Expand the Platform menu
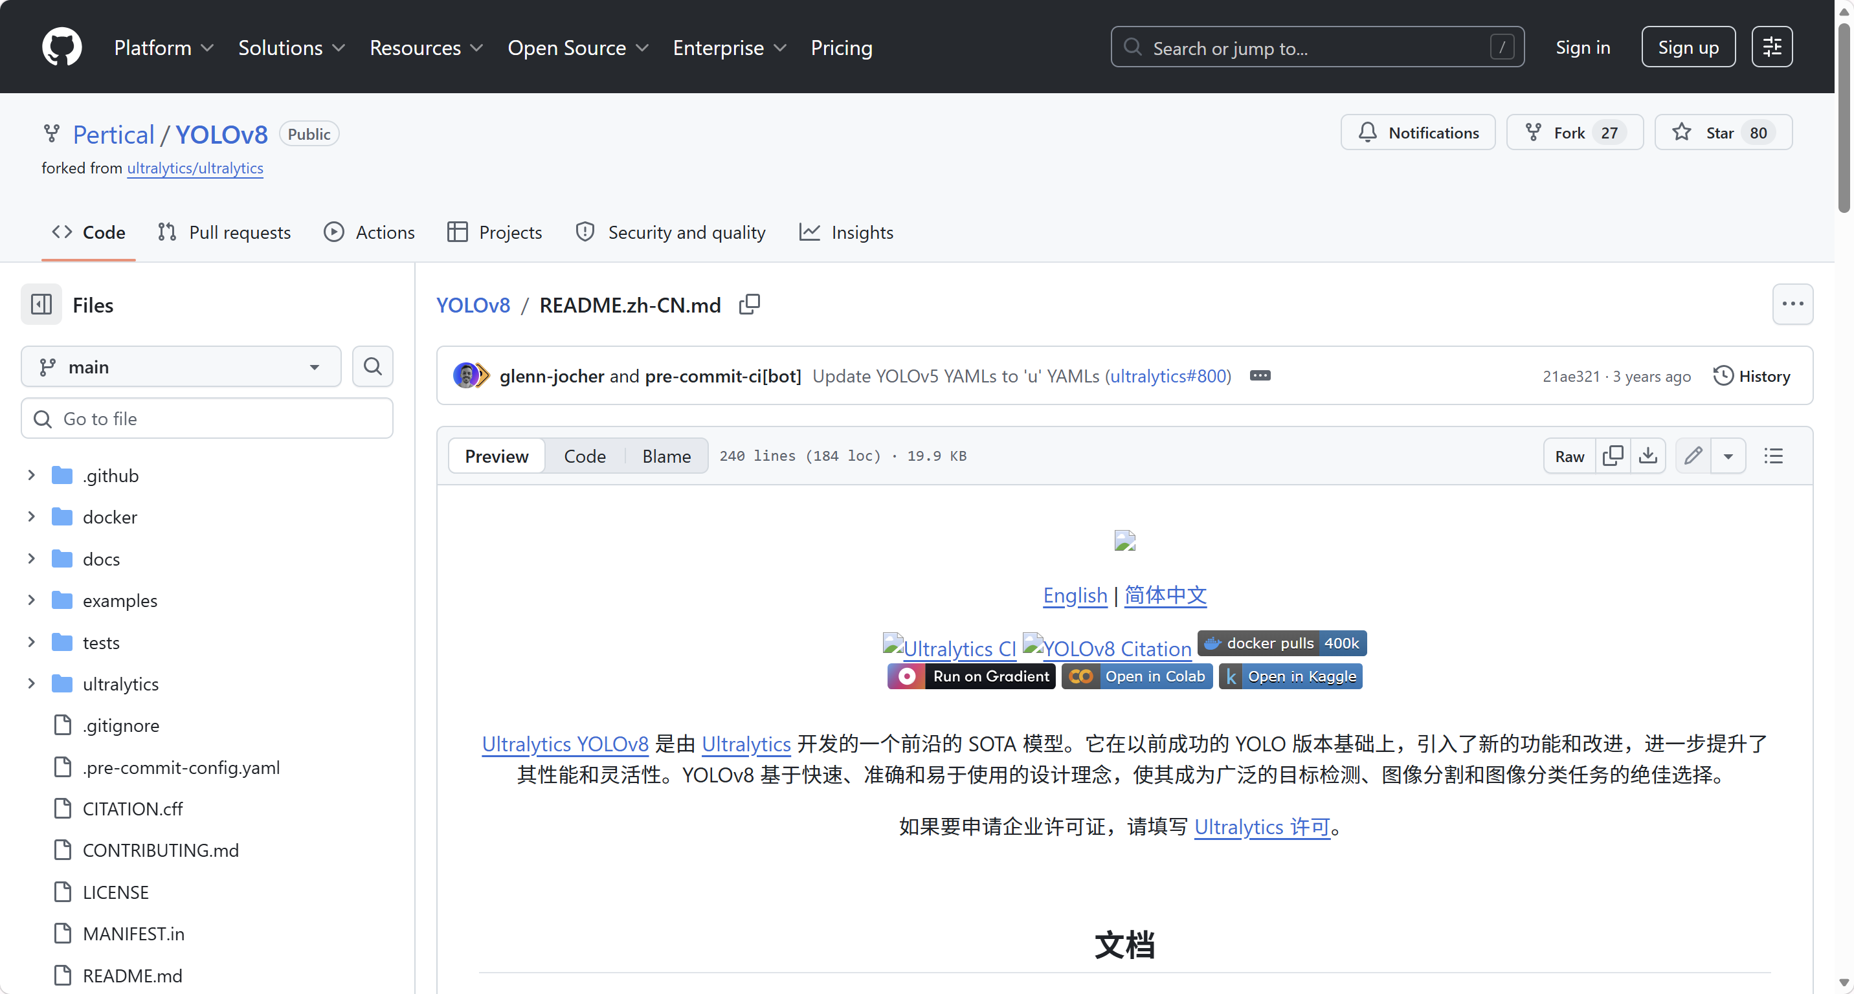The height and width of the screenshot is (994, 1854). click(x=163, y=47)
